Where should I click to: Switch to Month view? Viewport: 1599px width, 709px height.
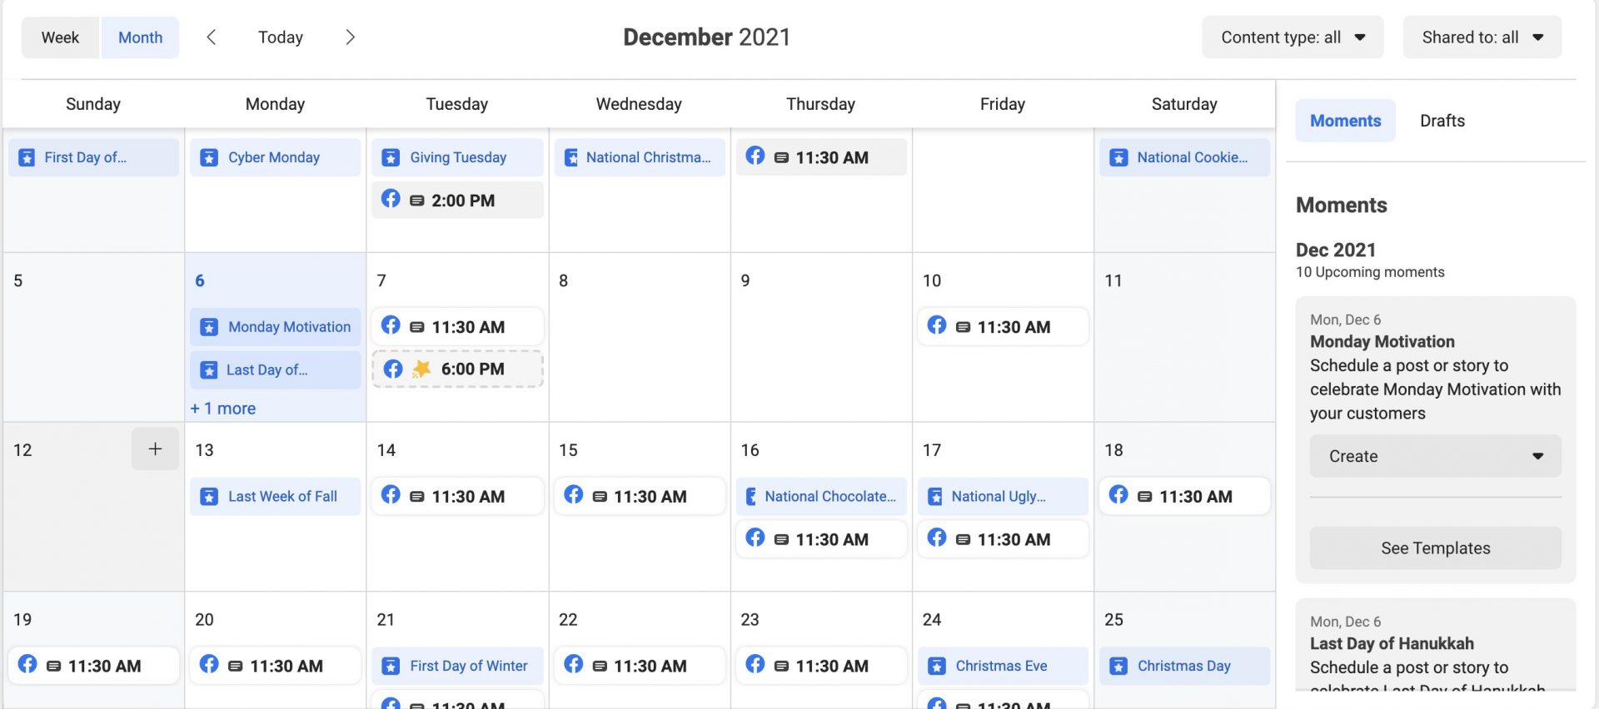[x=140, y=37]
